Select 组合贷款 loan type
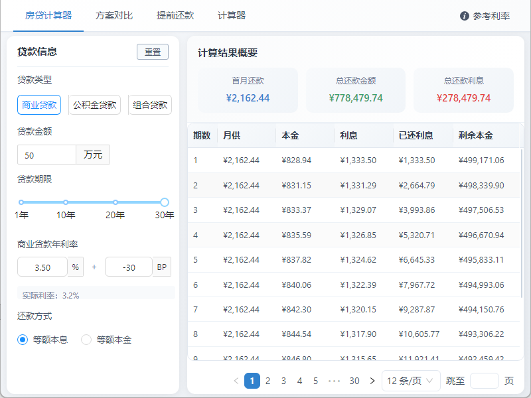The width and height of the screenshot is (531, 398). coord(150,105)
